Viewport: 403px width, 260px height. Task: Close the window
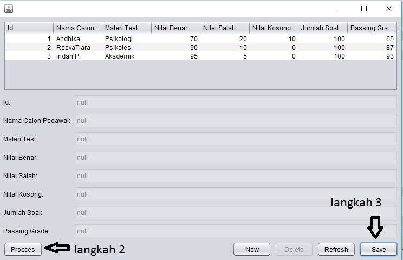[388, 9]
